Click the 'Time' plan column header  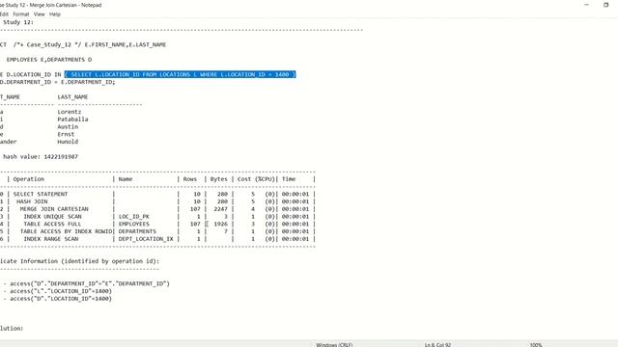[289, 179]
